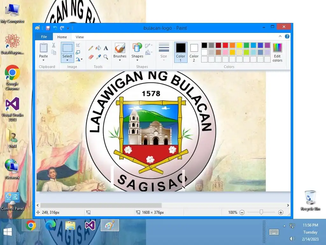Collapse the ribbon with the caret arrow
The image size is (326, 245).
click(280, 36)
